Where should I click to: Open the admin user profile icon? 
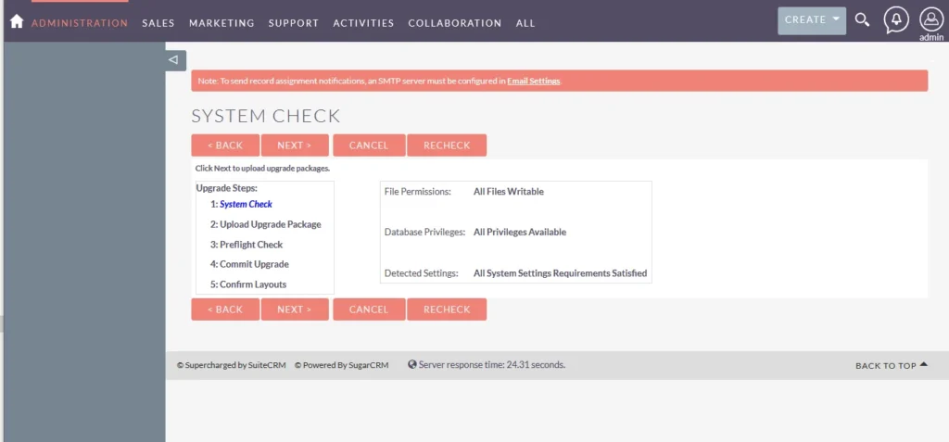(x=930, y=19)
